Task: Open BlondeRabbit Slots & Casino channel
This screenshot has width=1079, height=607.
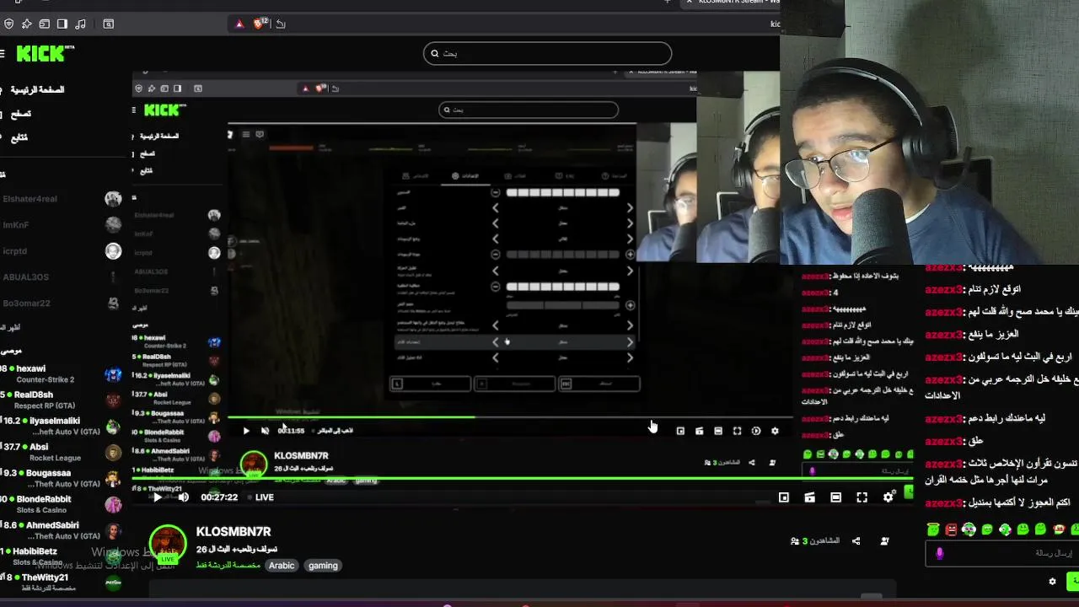Action: [61, 504]
